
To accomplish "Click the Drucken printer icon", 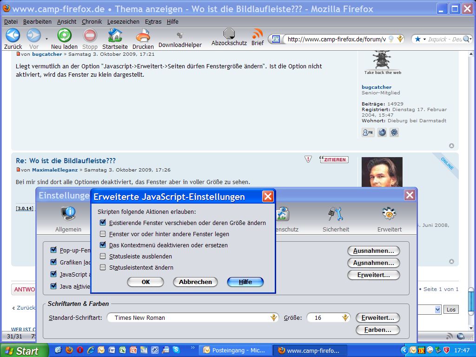I will [143, 36].
